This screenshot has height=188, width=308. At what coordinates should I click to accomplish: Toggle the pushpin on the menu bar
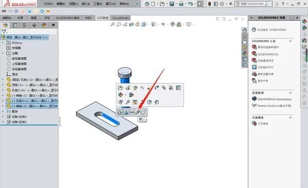[137, 4]
